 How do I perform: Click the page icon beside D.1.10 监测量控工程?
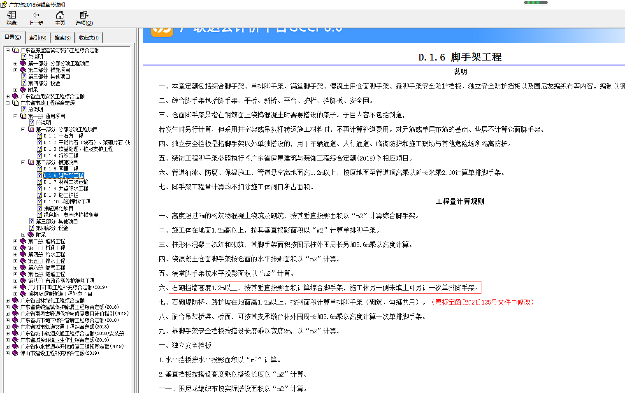(39, 202)
